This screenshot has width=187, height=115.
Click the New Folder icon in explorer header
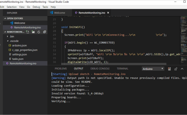tap(33, 32)
